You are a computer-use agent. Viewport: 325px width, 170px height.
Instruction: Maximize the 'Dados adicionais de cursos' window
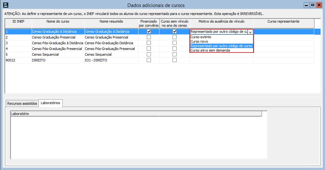pos(313,5)
